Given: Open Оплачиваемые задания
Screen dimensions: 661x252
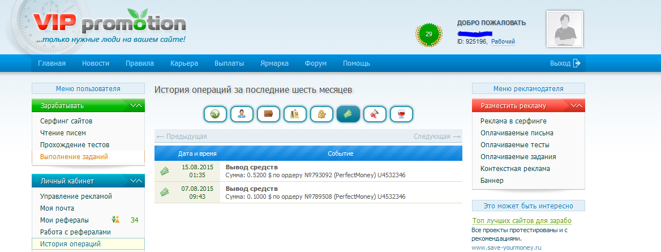Looking at the screenshot, I should pyautogui.click(x=518, y=157).
